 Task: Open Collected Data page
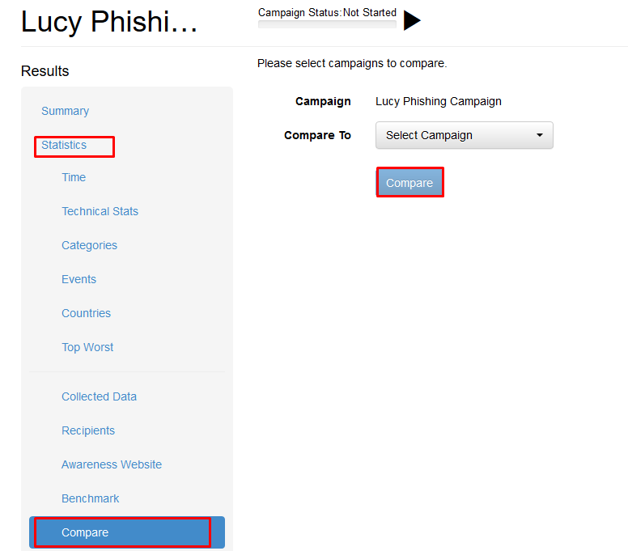(100, 396)
